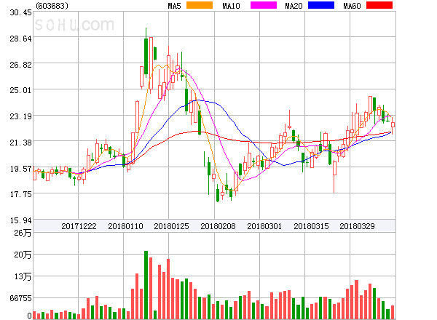Click the tall green candlestick at the price peak
This screenshot has height=320, width=437.
(146, 52)
